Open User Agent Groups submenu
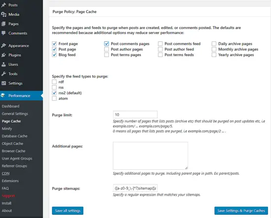 17,158
